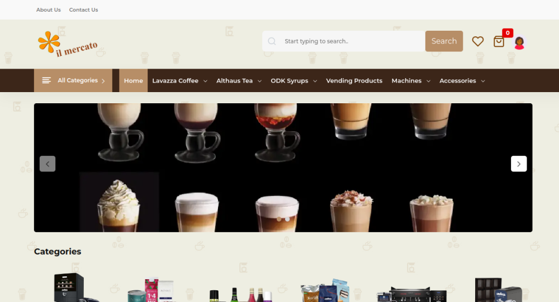Select the Home menu item
This screenshot has height=302, width=559.
pos(134,81)
